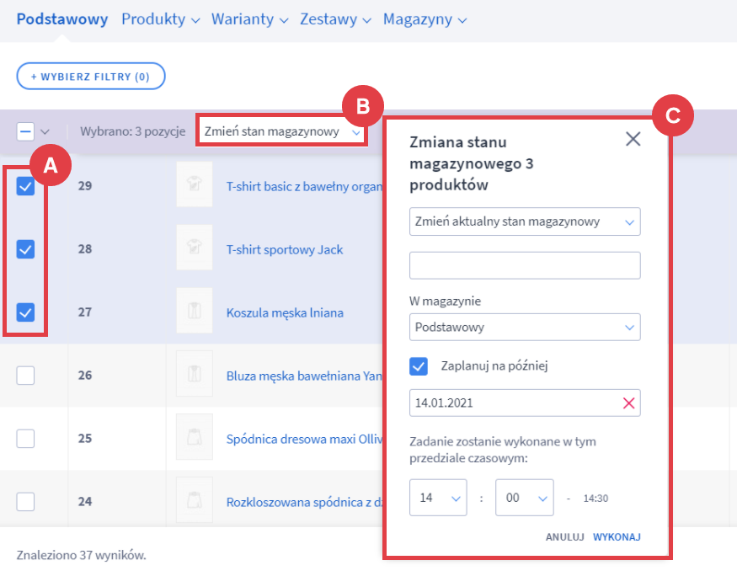Close the stock change dialog with X
The width and height of the screenshot is (737, 576).
pos(633,140)
